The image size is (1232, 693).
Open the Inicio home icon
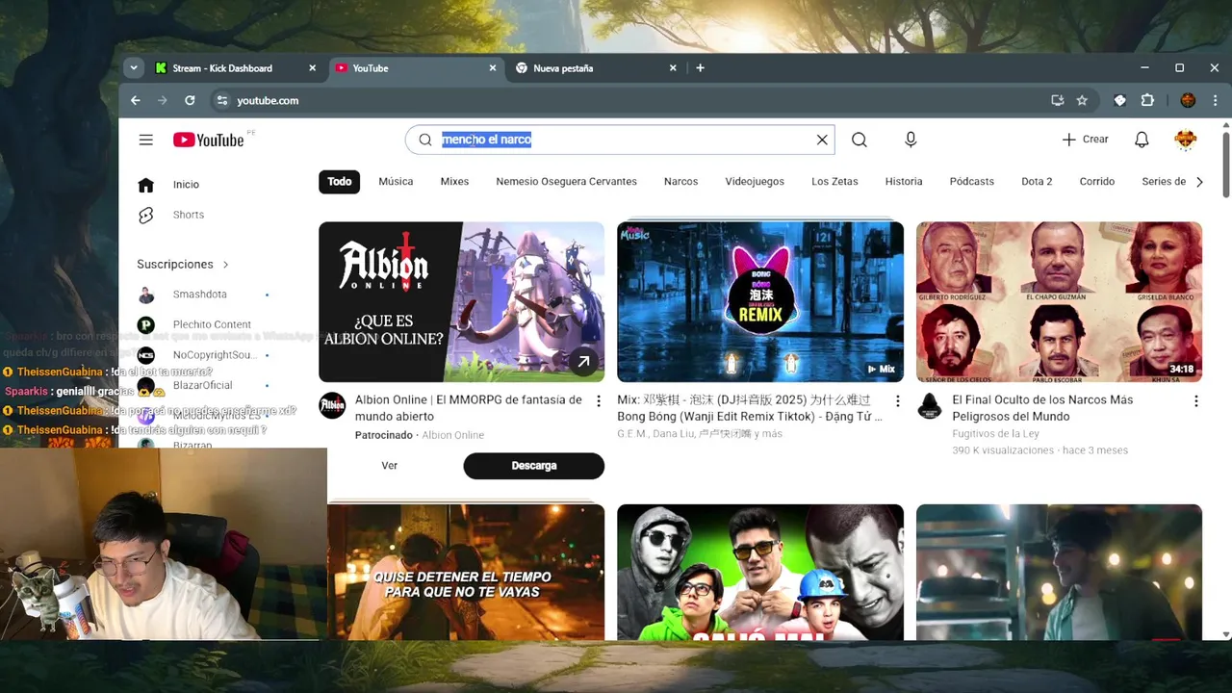[146, 185]
